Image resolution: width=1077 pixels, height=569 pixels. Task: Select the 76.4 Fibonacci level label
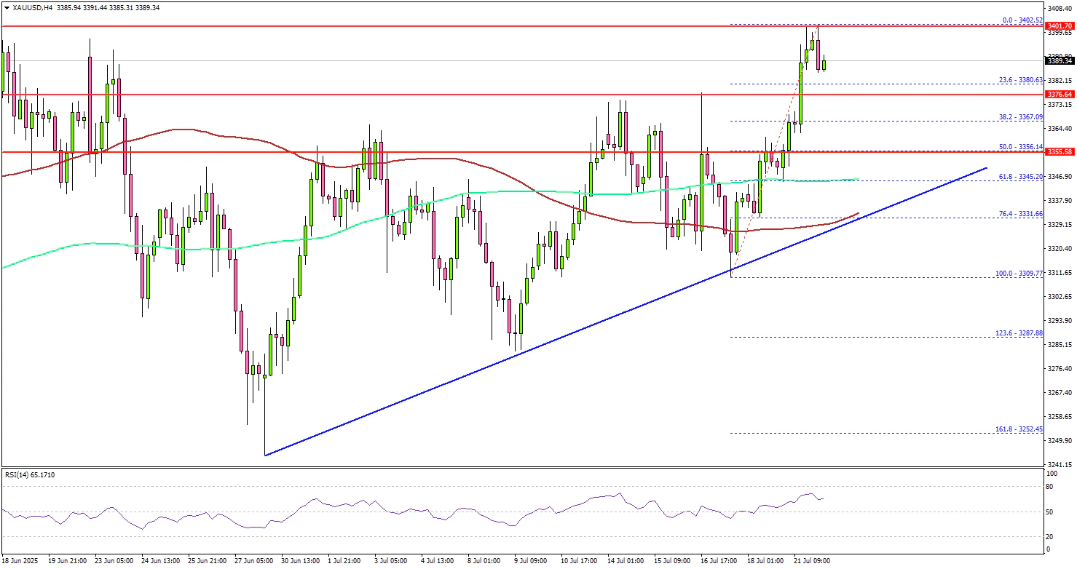point(1020,213)
